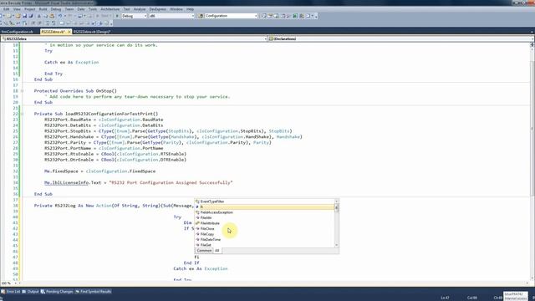Screen dimensions: 535x301
Task: Switch to frmConfiguration.vb tab
Action: 18,32
